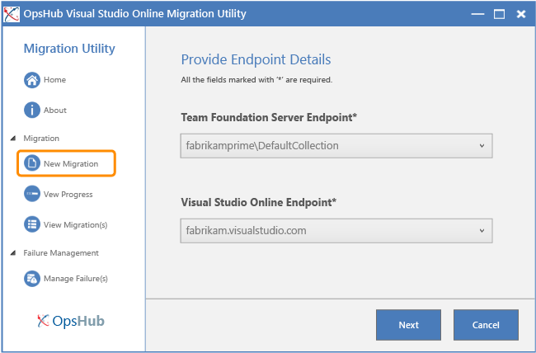Select the fabrikamprime\DefaultCollection combo box

336,146
